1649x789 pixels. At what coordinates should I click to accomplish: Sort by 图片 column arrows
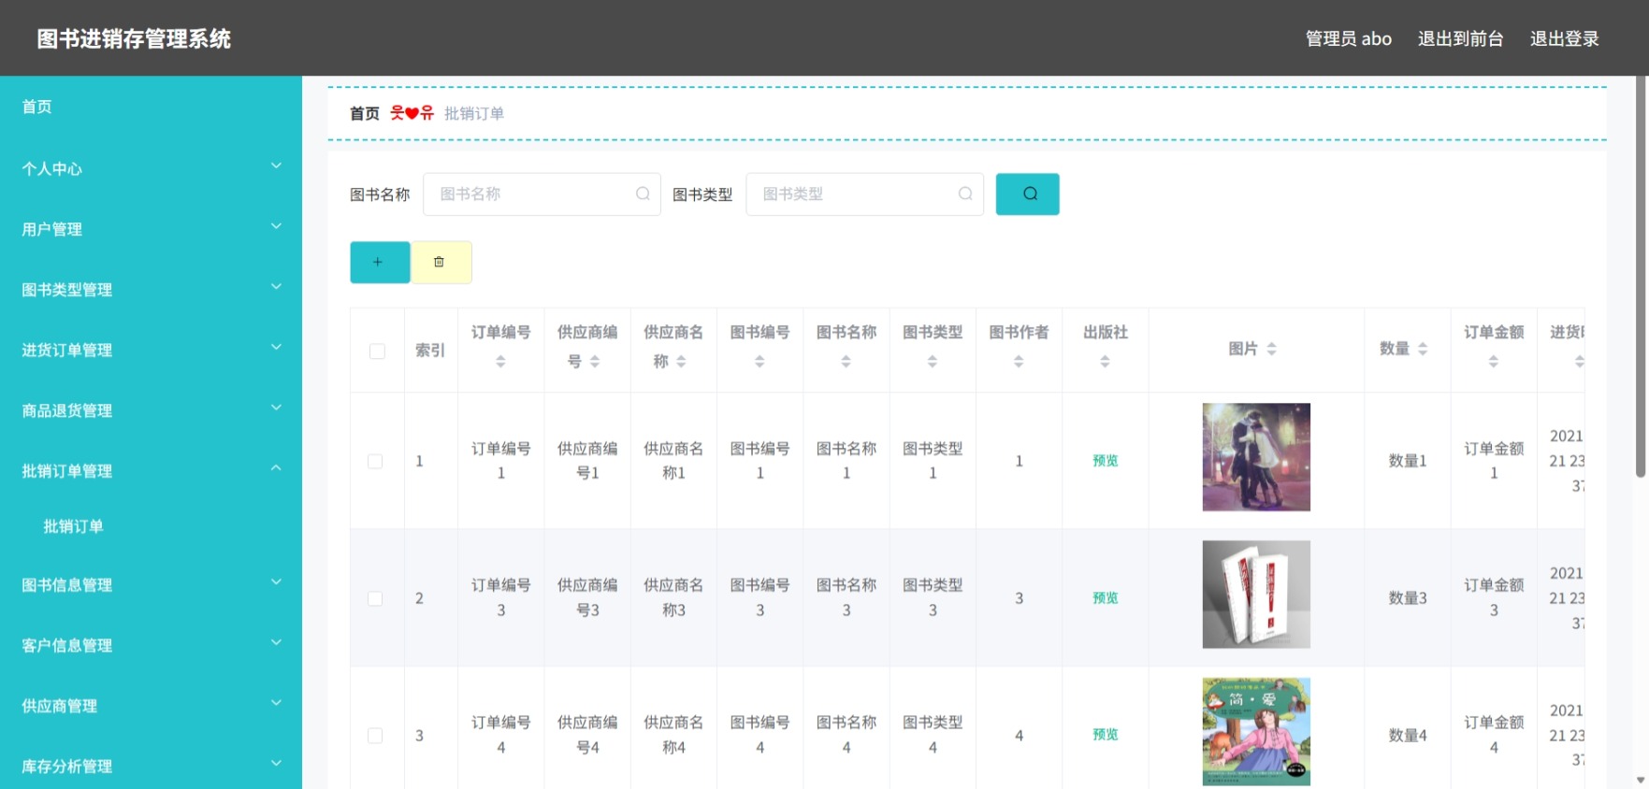(1271, 349)
